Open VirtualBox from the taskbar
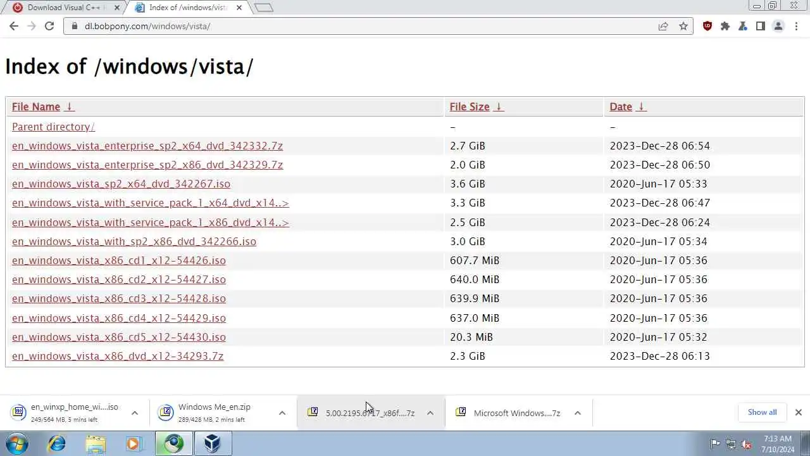810x456 pixels. click(x=212, y=443)
